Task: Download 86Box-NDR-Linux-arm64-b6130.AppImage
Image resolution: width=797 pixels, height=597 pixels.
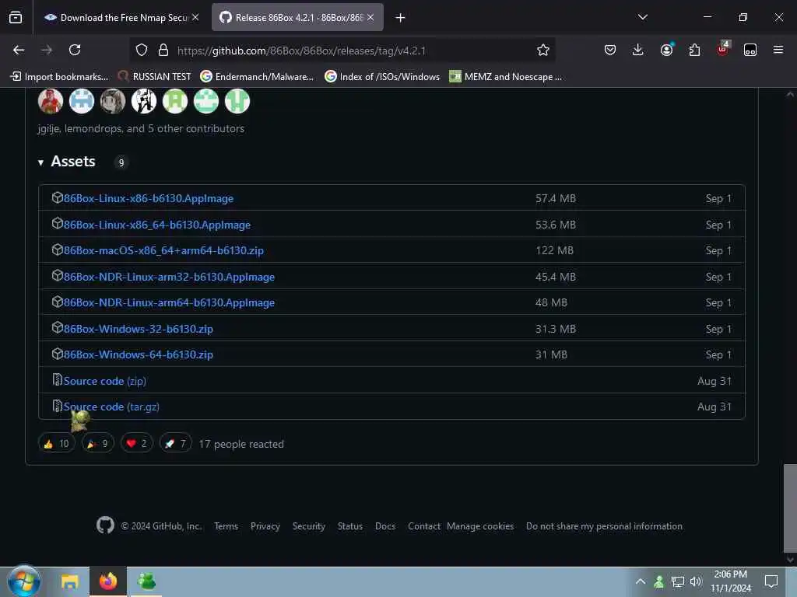Action: 169,302
